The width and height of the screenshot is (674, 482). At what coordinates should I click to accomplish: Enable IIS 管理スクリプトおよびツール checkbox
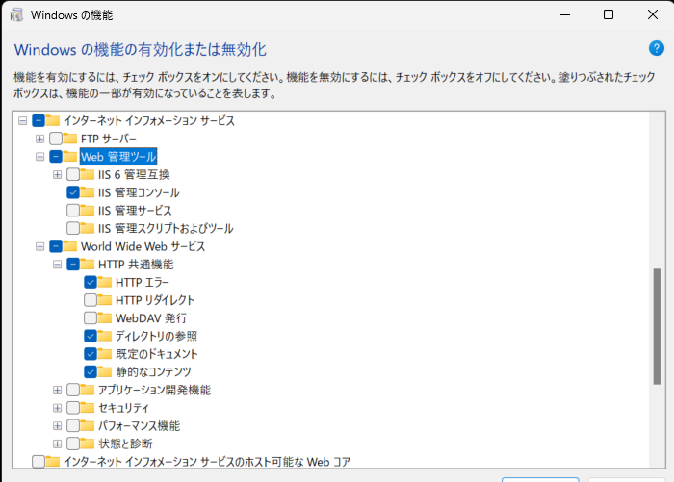pos(73,228)
